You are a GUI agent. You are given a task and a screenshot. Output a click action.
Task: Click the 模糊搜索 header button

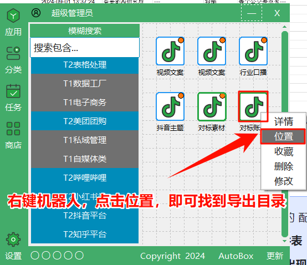coord(85,30)
